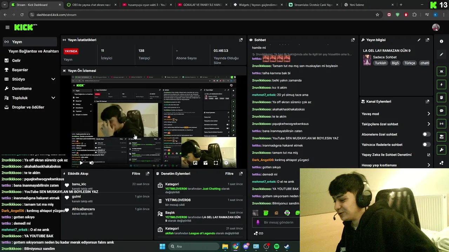Play the stream preview video

click(81, 163)
